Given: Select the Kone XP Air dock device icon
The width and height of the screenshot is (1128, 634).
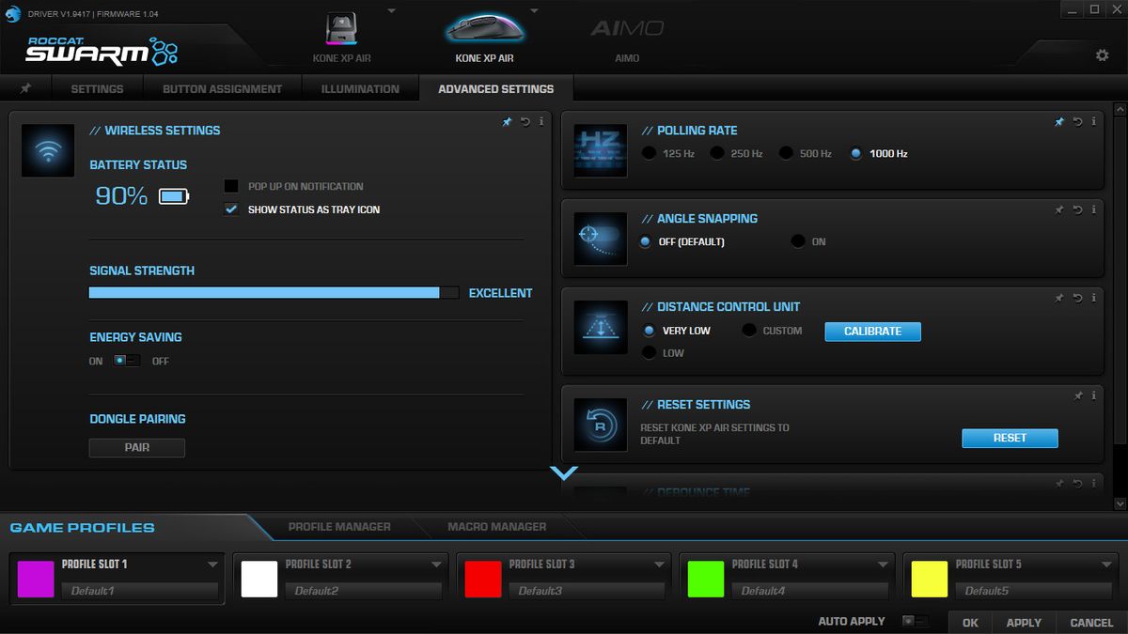Looking at the screenshot, I should coord(341,30).
